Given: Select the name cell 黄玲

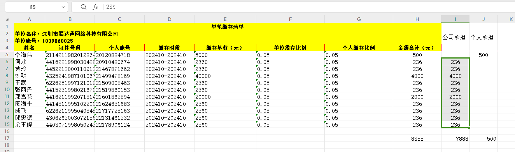Looking at the screenshot, I should pyautogui.click(x=30, y=69).
